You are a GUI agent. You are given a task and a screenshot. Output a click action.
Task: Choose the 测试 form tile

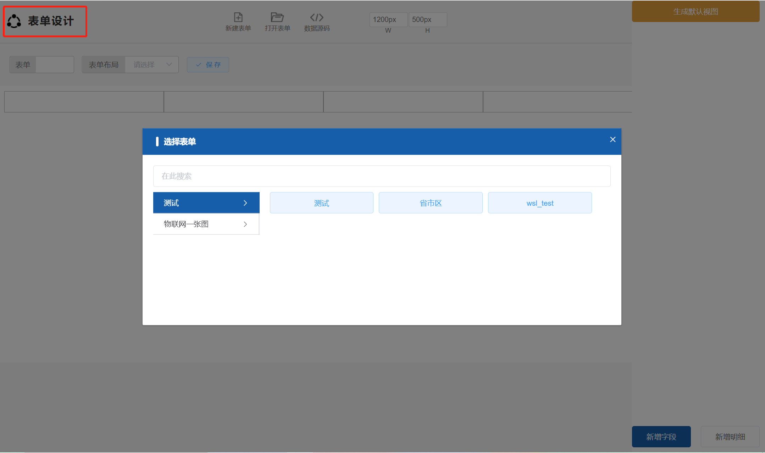tap(321, 203)
